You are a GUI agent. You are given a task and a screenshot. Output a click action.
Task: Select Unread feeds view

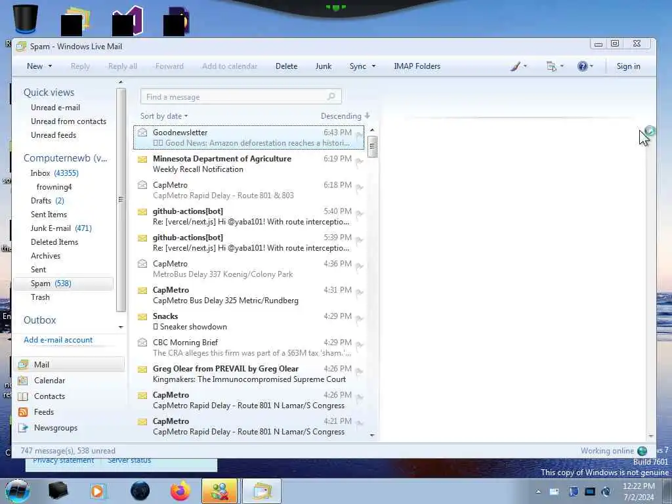pos(54,135)
